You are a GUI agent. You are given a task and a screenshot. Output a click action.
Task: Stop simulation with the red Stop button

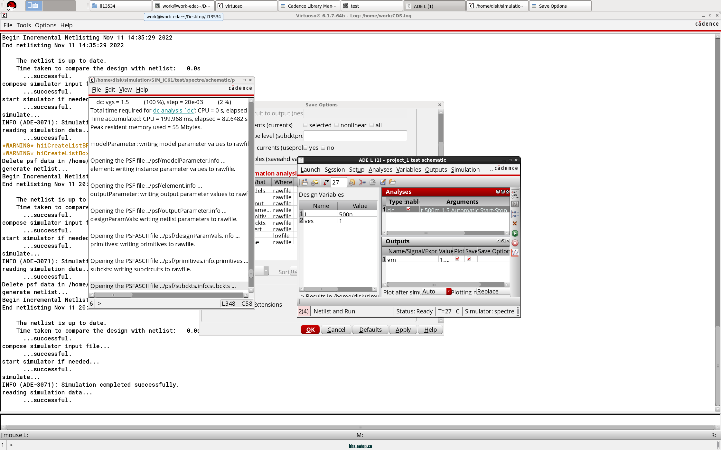(x=515, y=243)
